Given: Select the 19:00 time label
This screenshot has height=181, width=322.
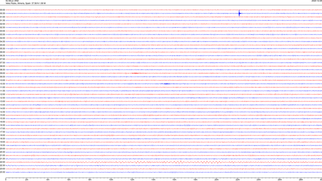Looking at the screenshot, I should 2,142.
